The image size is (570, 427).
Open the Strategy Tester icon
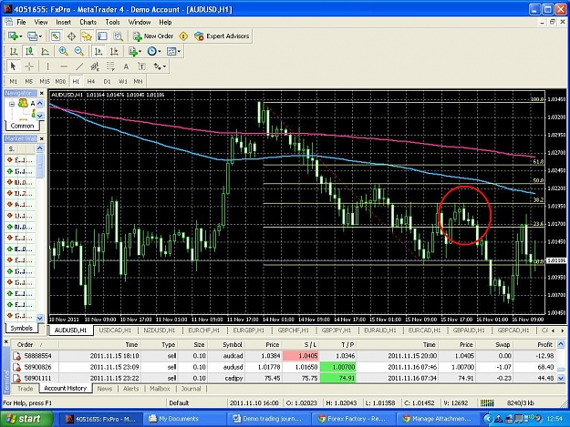click(119, 36)
